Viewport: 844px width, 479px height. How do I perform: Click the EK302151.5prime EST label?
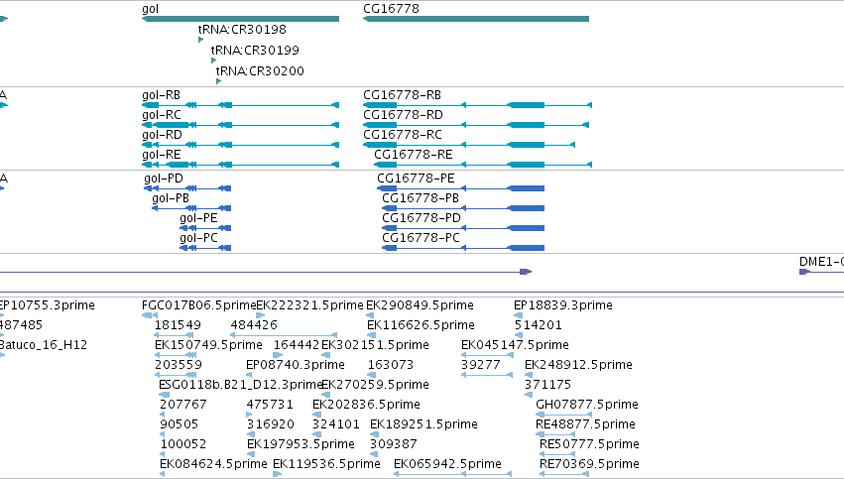click(x=375, y=345)
